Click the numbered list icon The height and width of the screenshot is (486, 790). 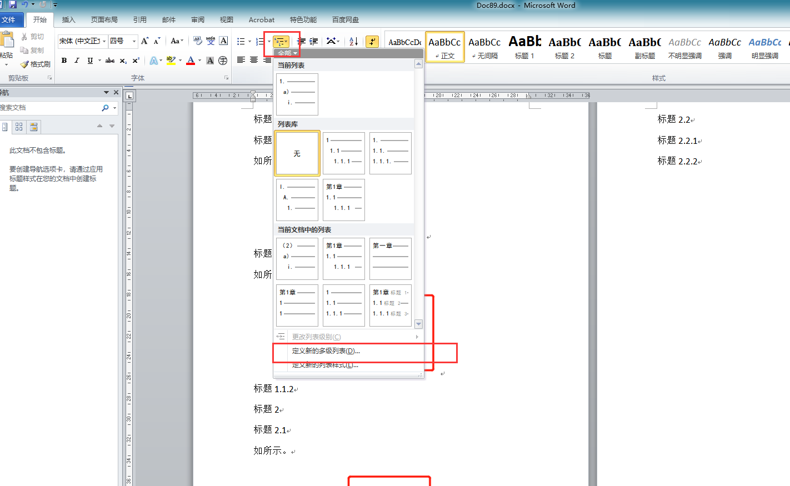[x=259, y=42]
